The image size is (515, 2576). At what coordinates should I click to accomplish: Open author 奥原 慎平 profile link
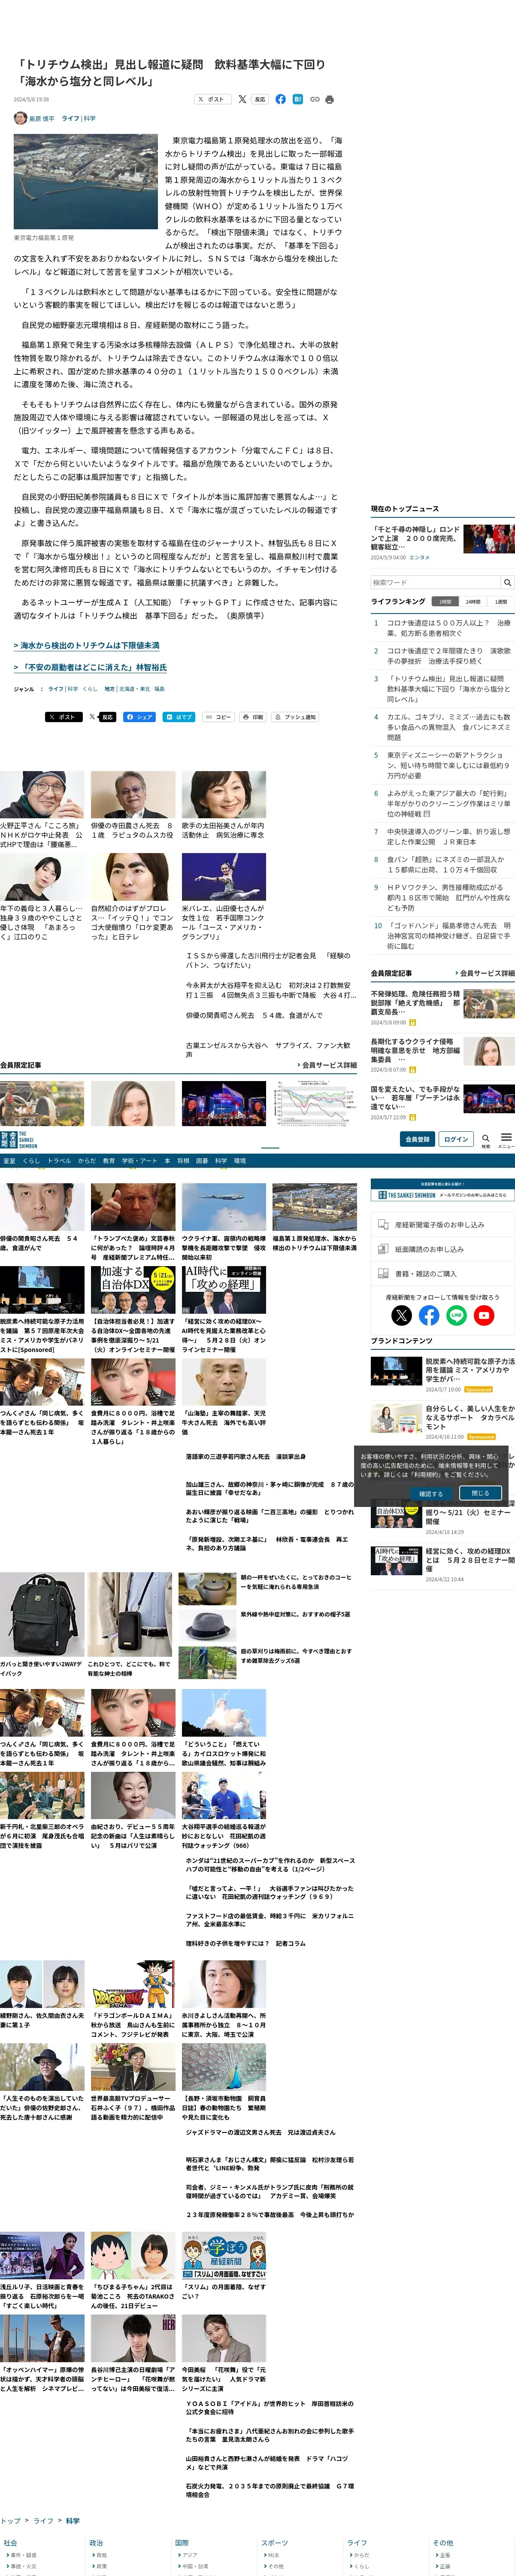(42, 118)
